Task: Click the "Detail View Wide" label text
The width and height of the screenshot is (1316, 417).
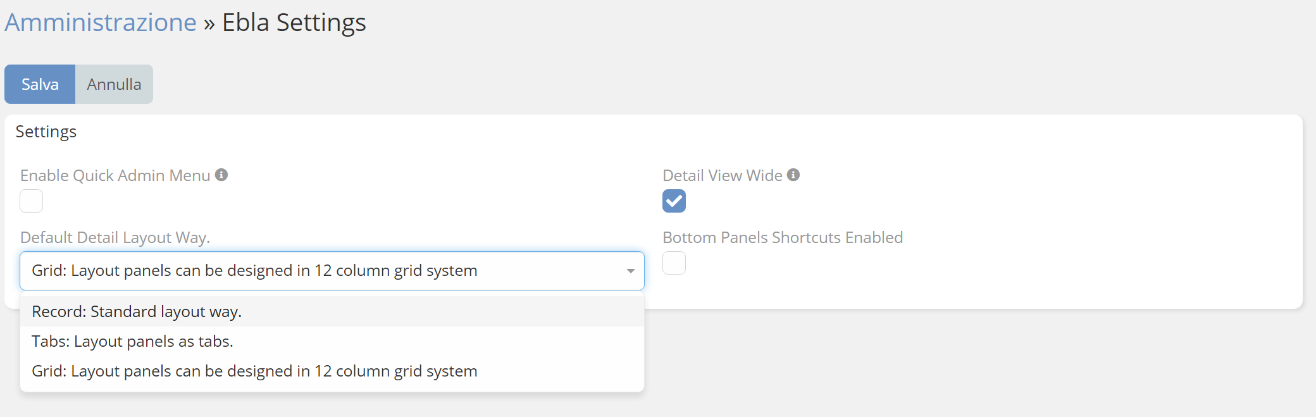Action: coord(723,175)
